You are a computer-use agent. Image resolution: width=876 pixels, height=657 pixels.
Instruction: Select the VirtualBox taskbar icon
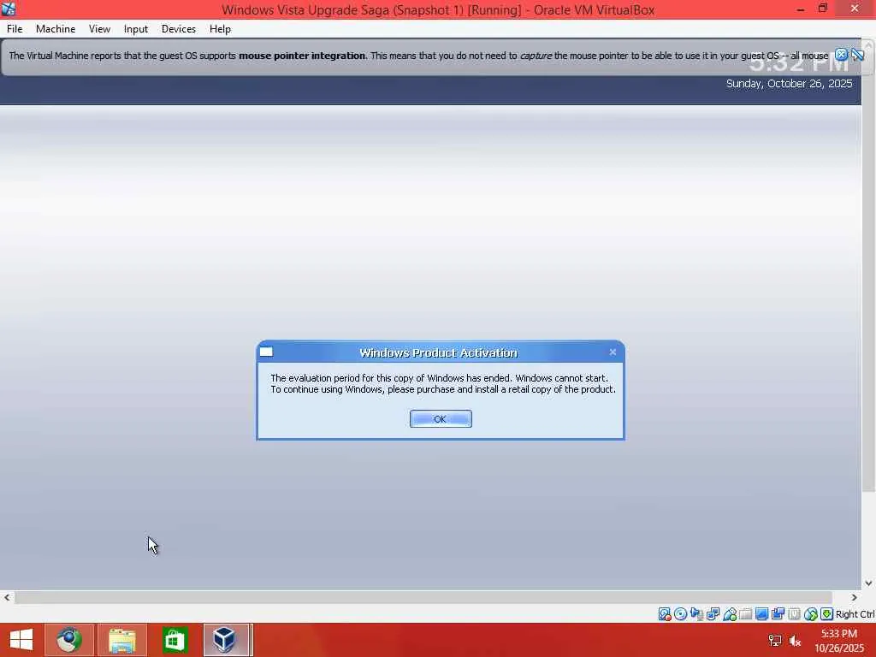coord(226,640)
